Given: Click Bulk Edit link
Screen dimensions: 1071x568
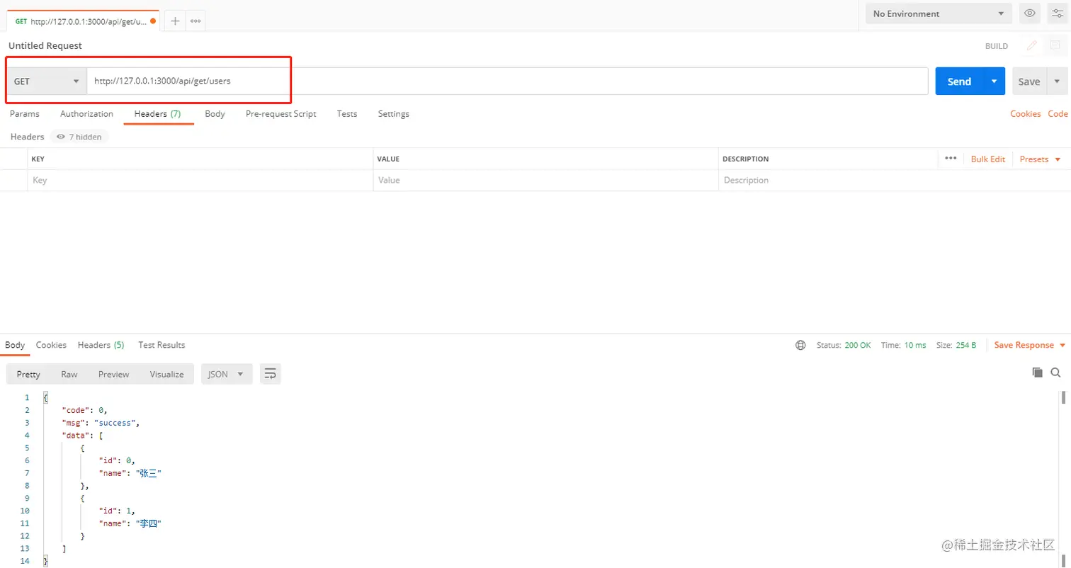Looking at the screenshot, I should pyautogui.click(x=988, y=159).
